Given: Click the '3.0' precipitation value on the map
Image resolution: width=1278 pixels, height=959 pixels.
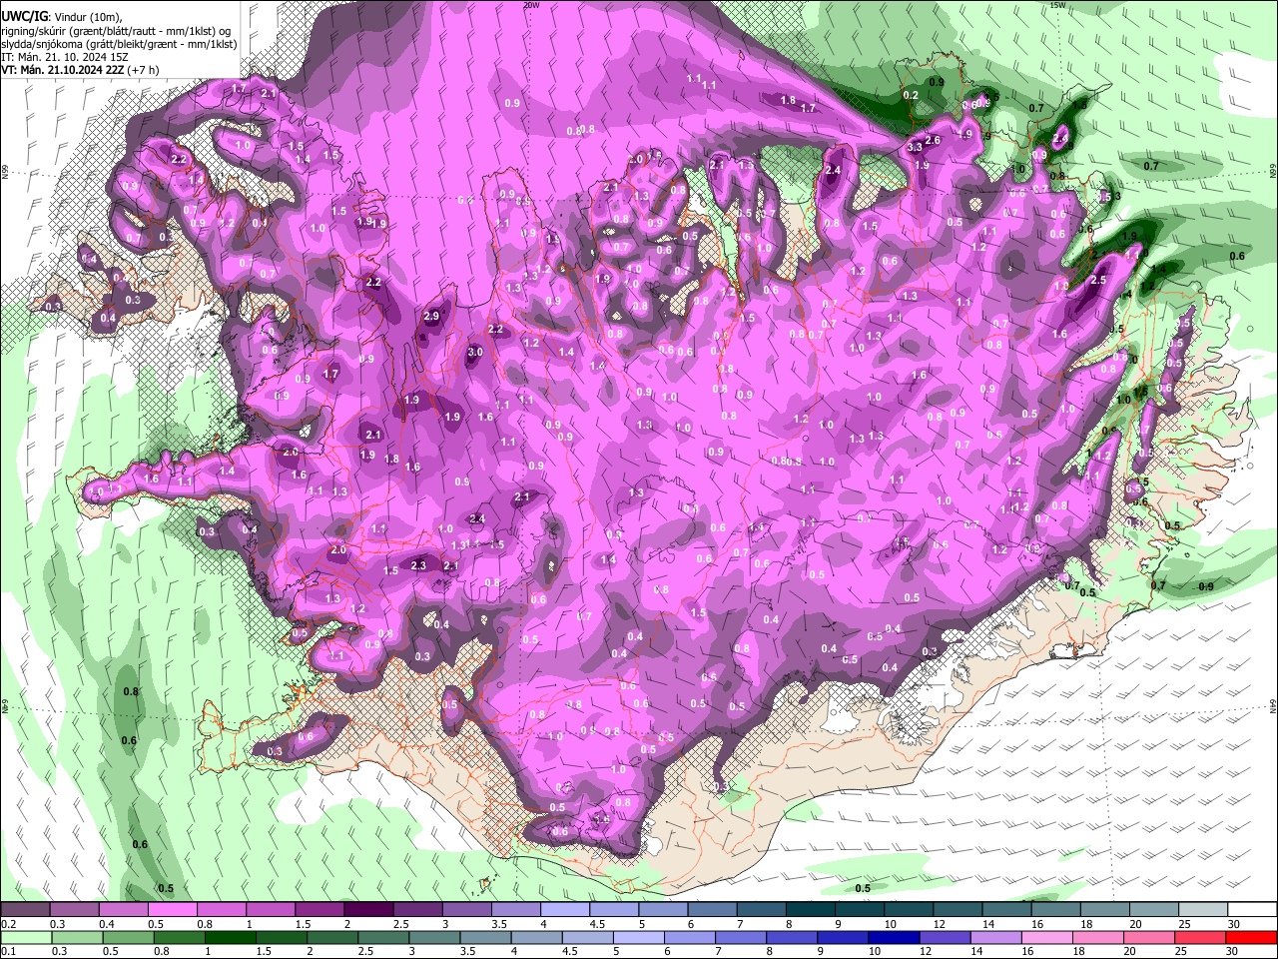Looking at the screenshot, I should (x=475, y=352).
